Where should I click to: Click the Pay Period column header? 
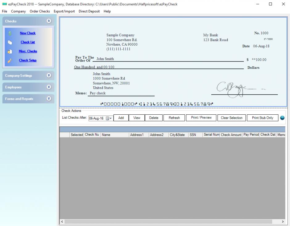pos(251,135)
